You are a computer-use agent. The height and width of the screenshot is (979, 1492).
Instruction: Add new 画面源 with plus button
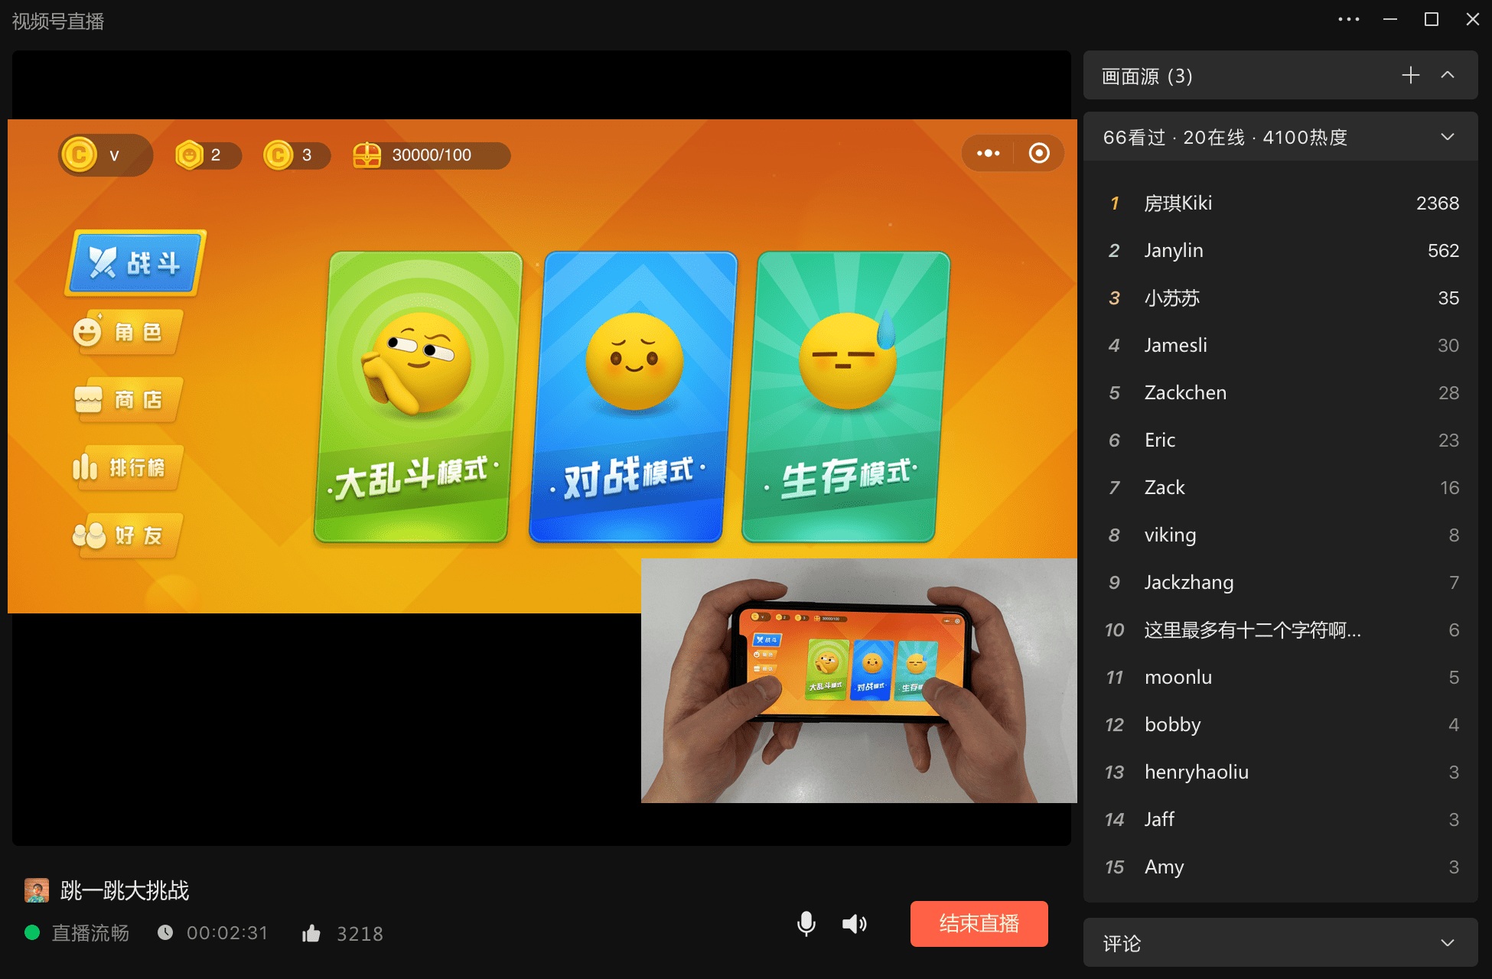pos(1411,76)
